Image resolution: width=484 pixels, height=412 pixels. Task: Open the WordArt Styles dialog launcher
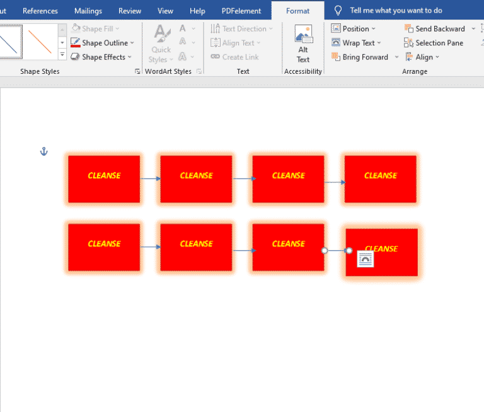pos(199,71)
